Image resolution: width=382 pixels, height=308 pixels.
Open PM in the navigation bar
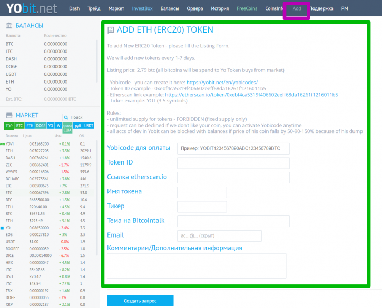(x=345, y=8)
